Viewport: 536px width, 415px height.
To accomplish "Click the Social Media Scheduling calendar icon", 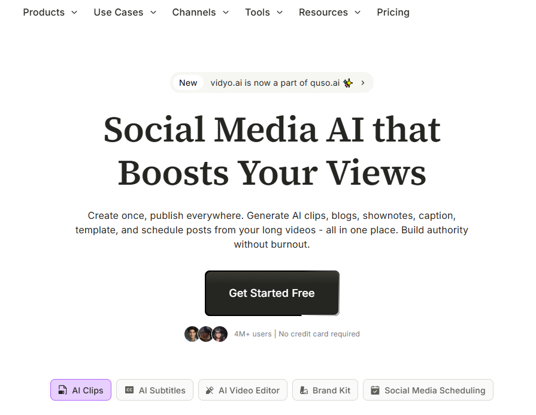I will [x=375, y=390].
